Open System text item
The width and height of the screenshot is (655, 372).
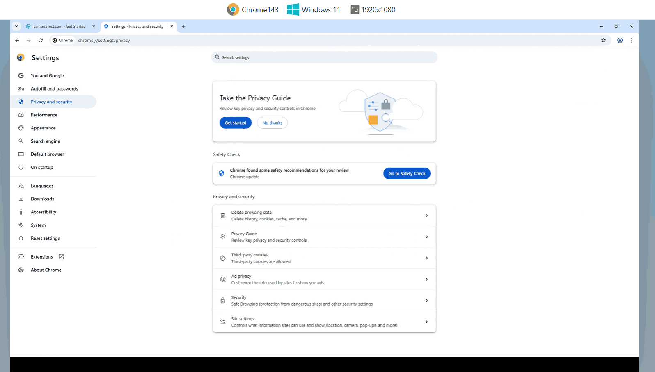[38, 225]
